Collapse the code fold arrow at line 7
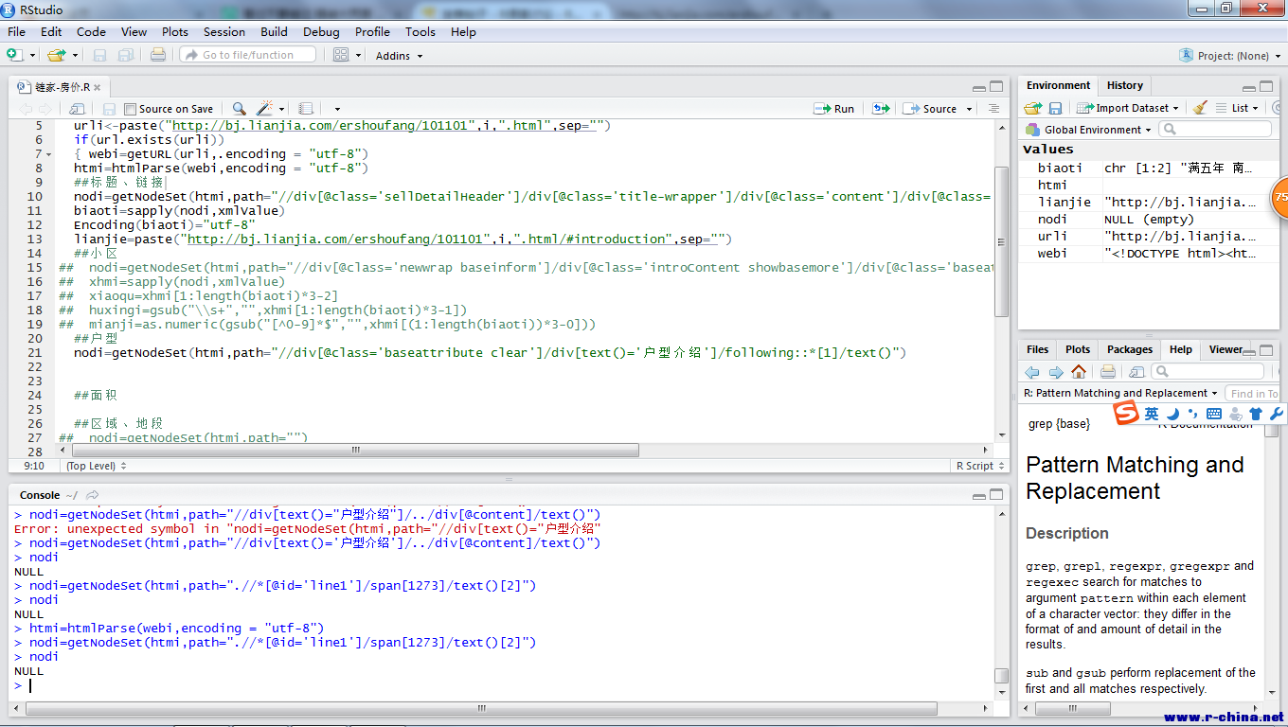1288x727 pixels. (48, 154)
